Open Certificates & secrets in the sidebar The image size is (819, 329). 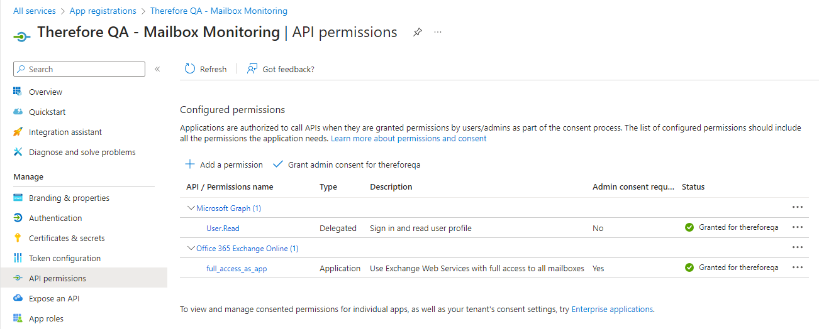[67, 238]
